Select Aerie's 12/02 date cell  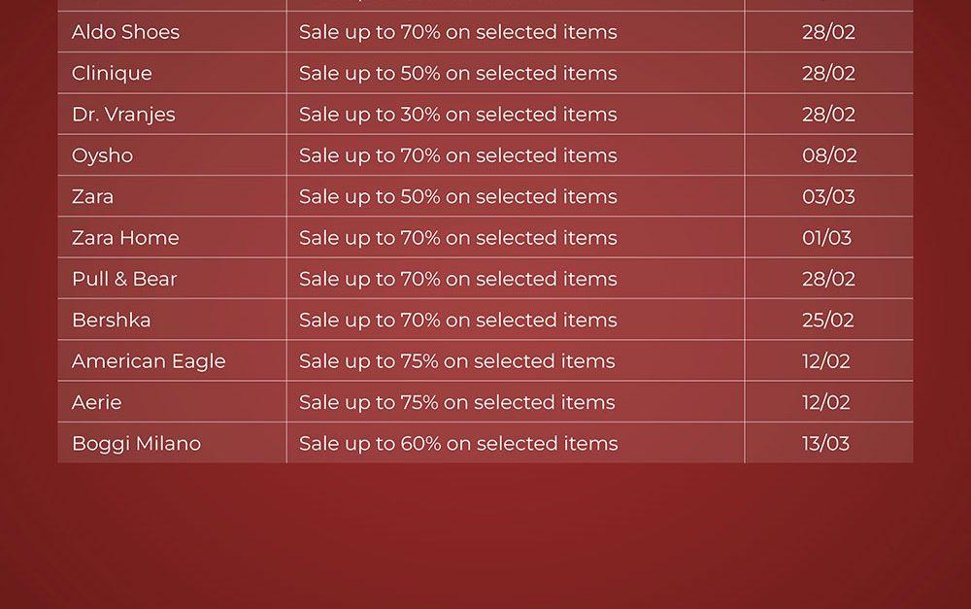pos(826,402)
